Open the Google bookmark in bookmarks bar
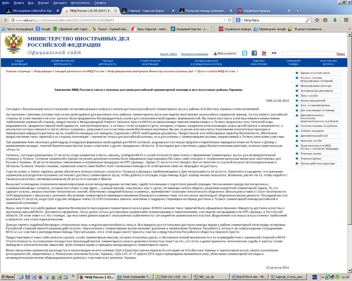The image size is (352, 281). [x=43, y=29]
